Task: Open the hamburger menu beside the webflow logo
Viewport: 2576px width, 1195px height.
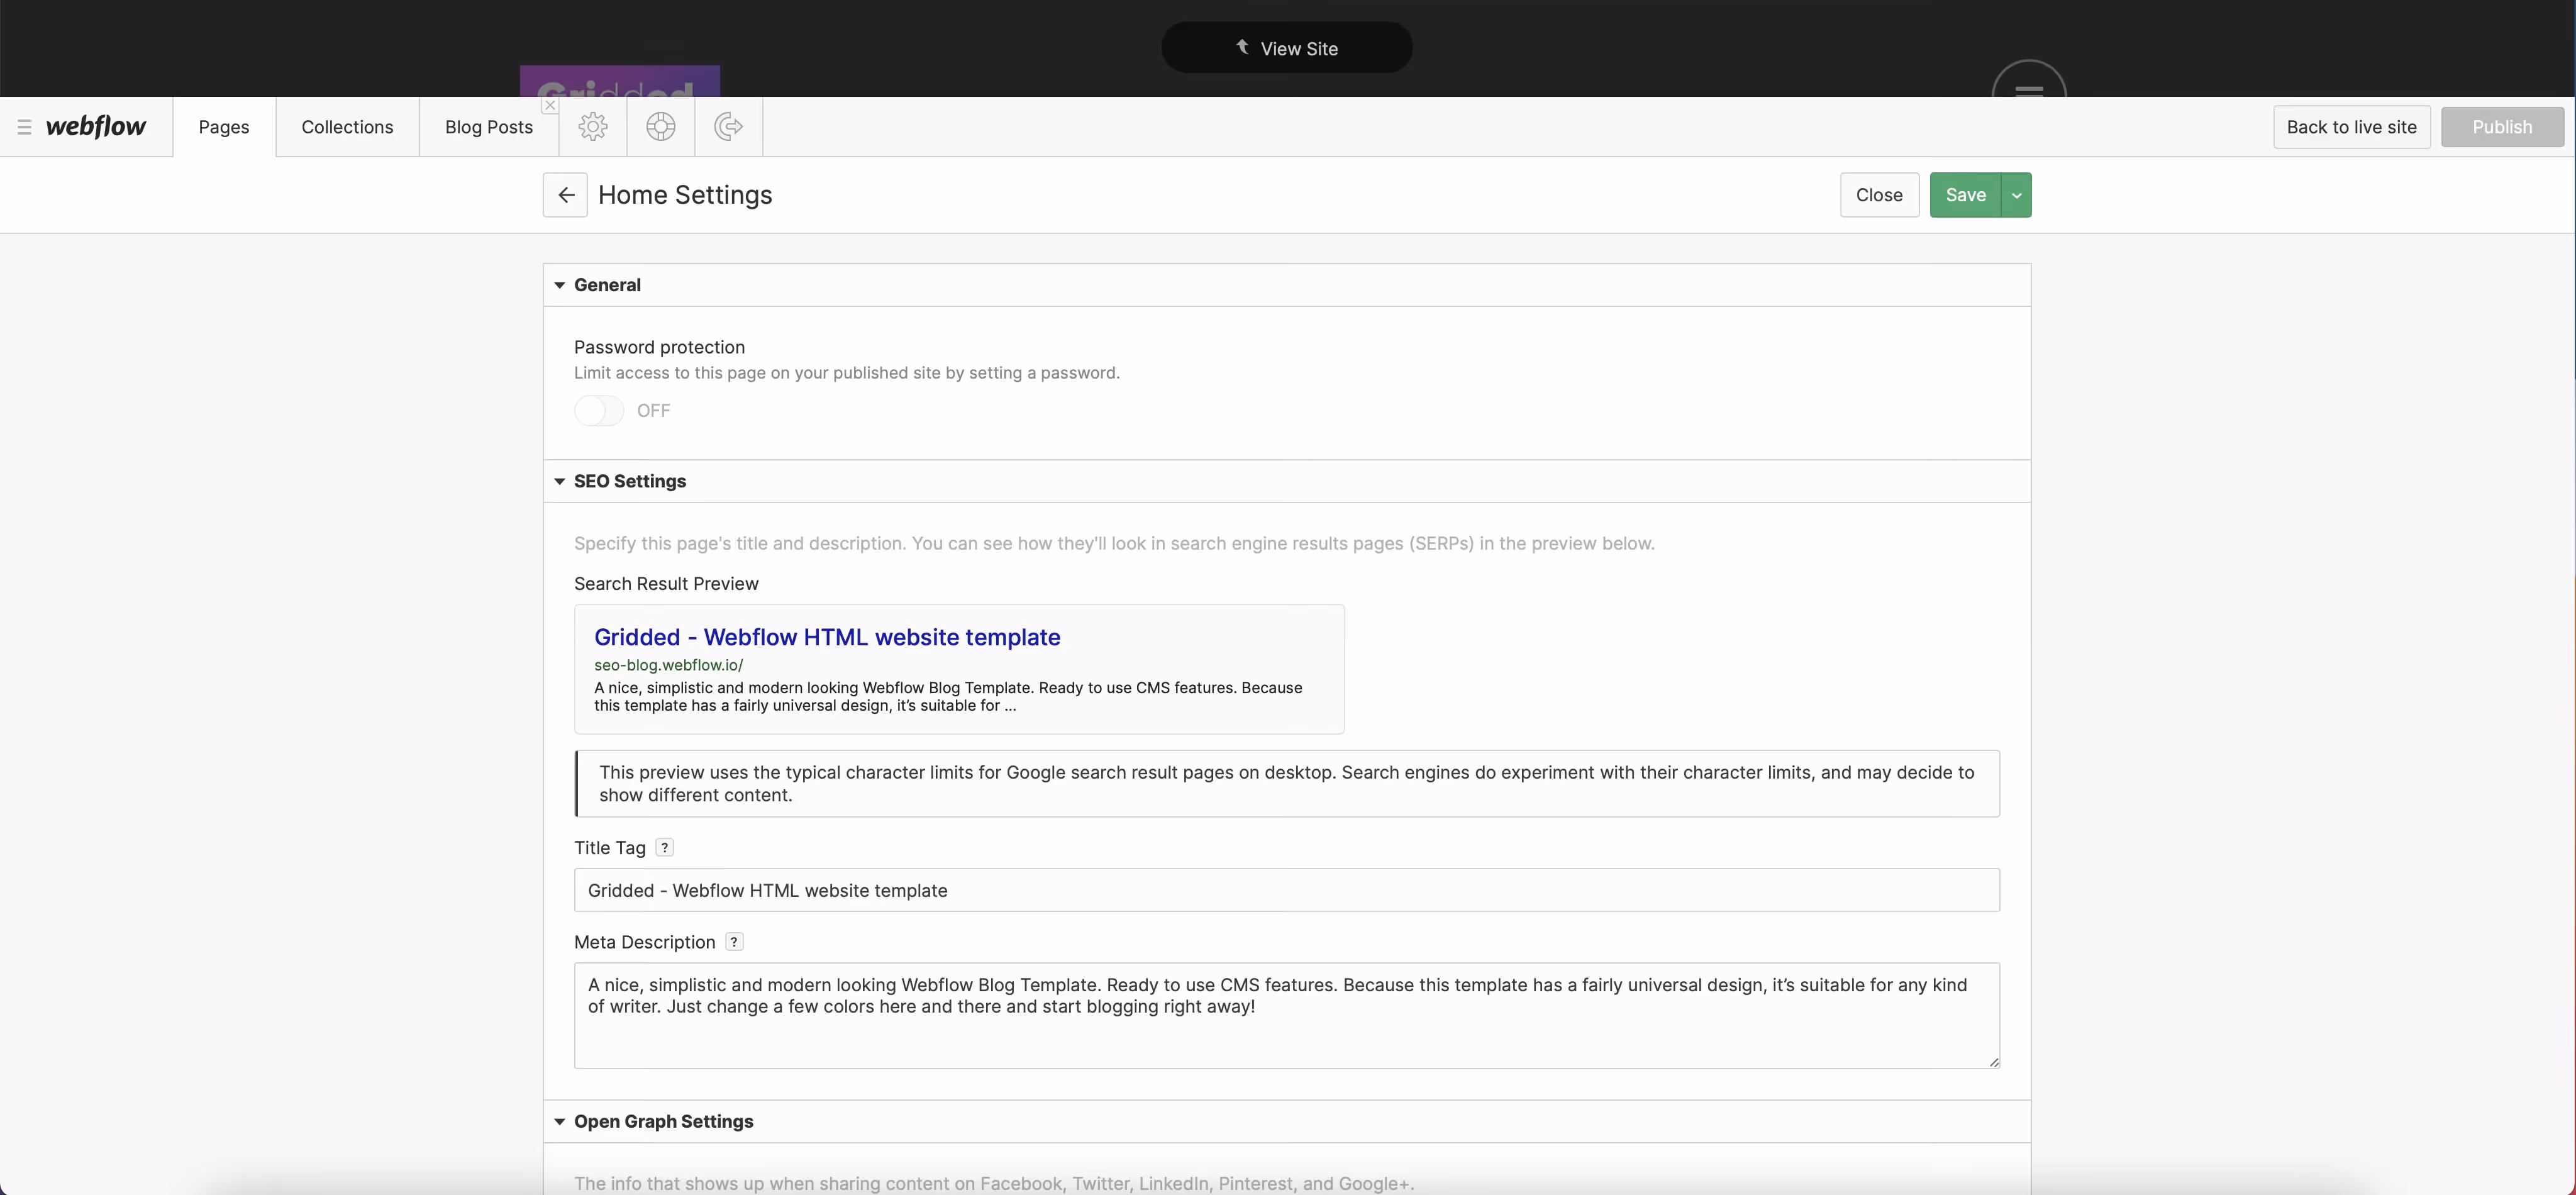Action: tap(24, 127)
